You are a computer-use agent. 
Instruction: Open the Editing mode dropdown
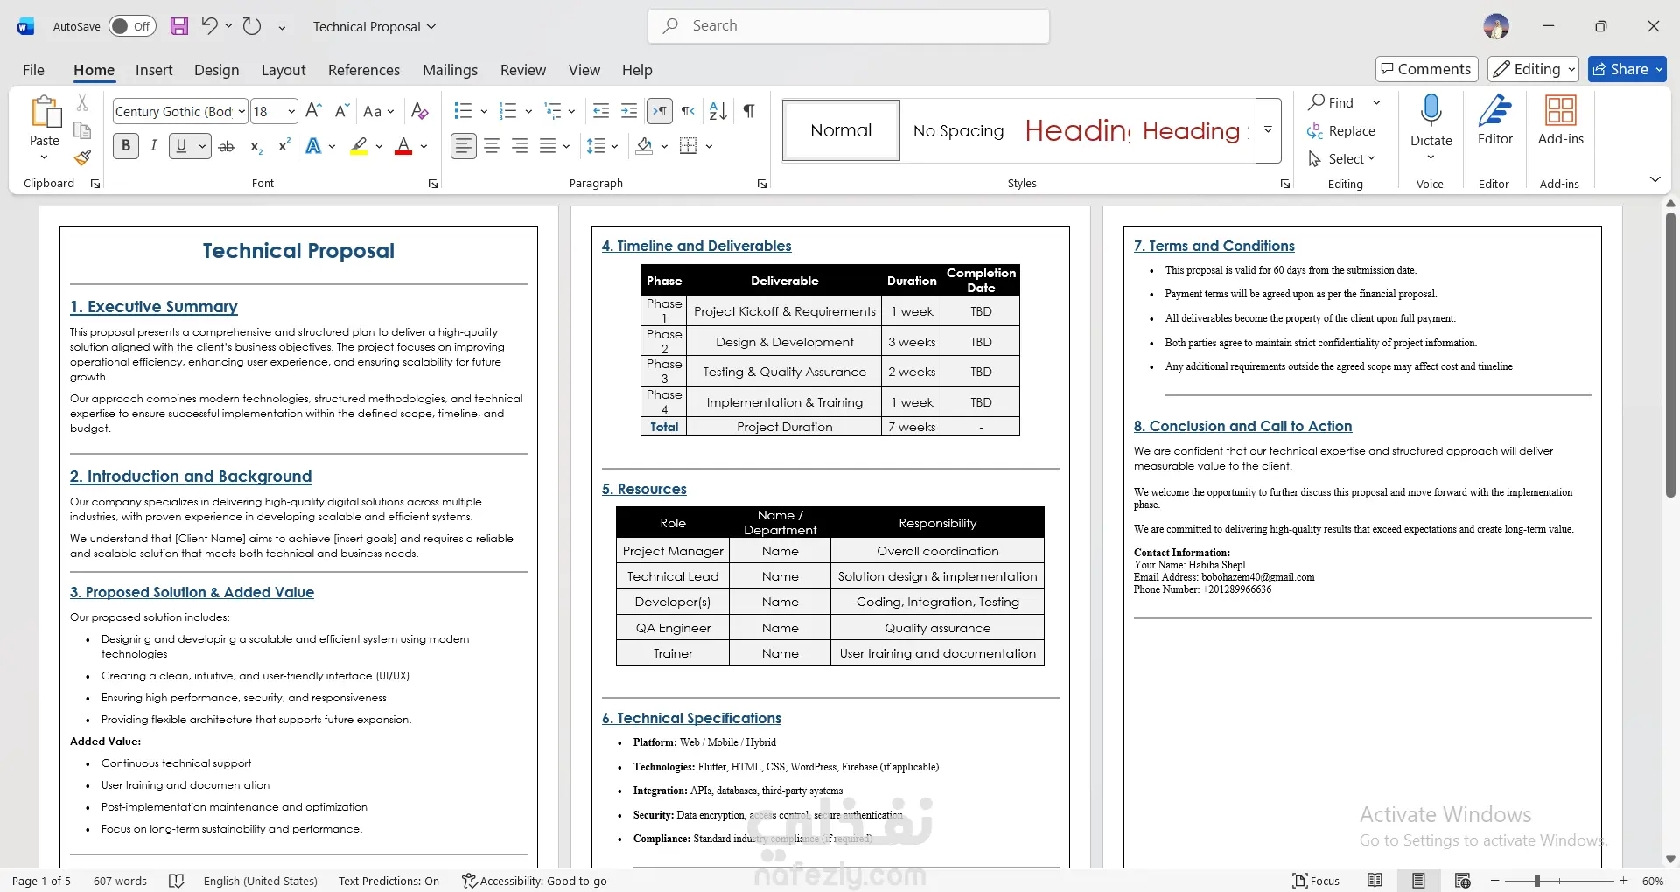[x=1534, y=69]
